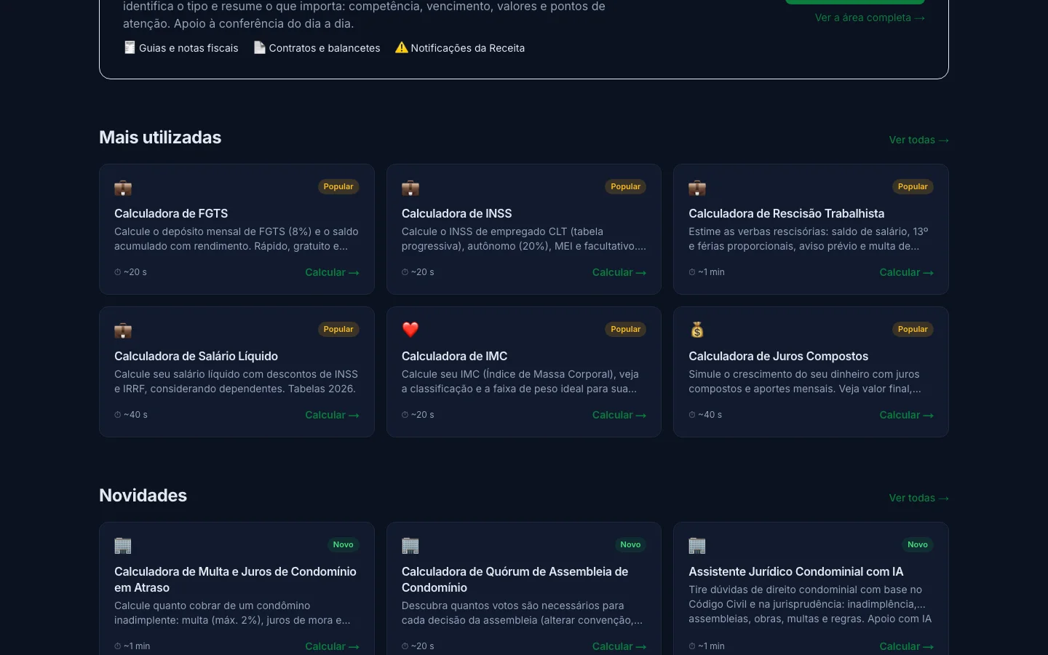This screenshot has width=1048, height=655.
Task: Click clock icon on Rescisão Trabalhista card
Action: (692, 272)
